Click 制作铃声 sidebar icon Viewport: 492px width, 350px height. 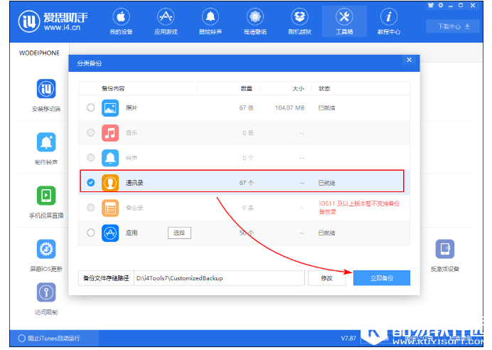pos(46,142)
